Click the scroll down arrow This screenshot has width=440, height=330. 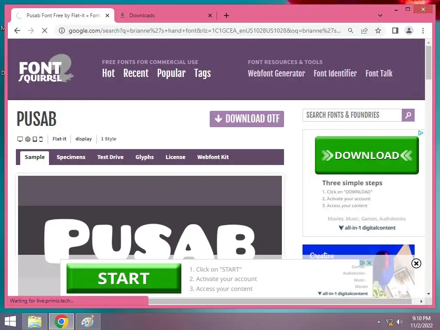(428, 294)
